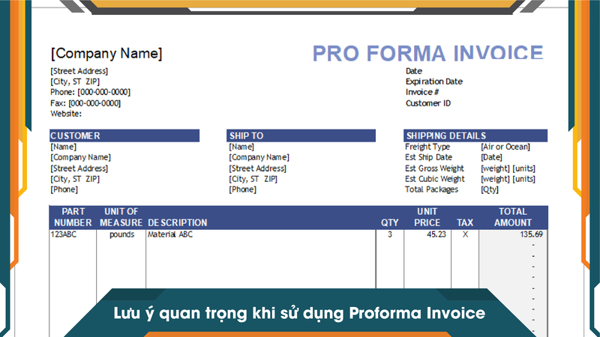Click the DESCRIPTION column header
600x337 pixels.
pyautogui.click(x=177, y=222)
